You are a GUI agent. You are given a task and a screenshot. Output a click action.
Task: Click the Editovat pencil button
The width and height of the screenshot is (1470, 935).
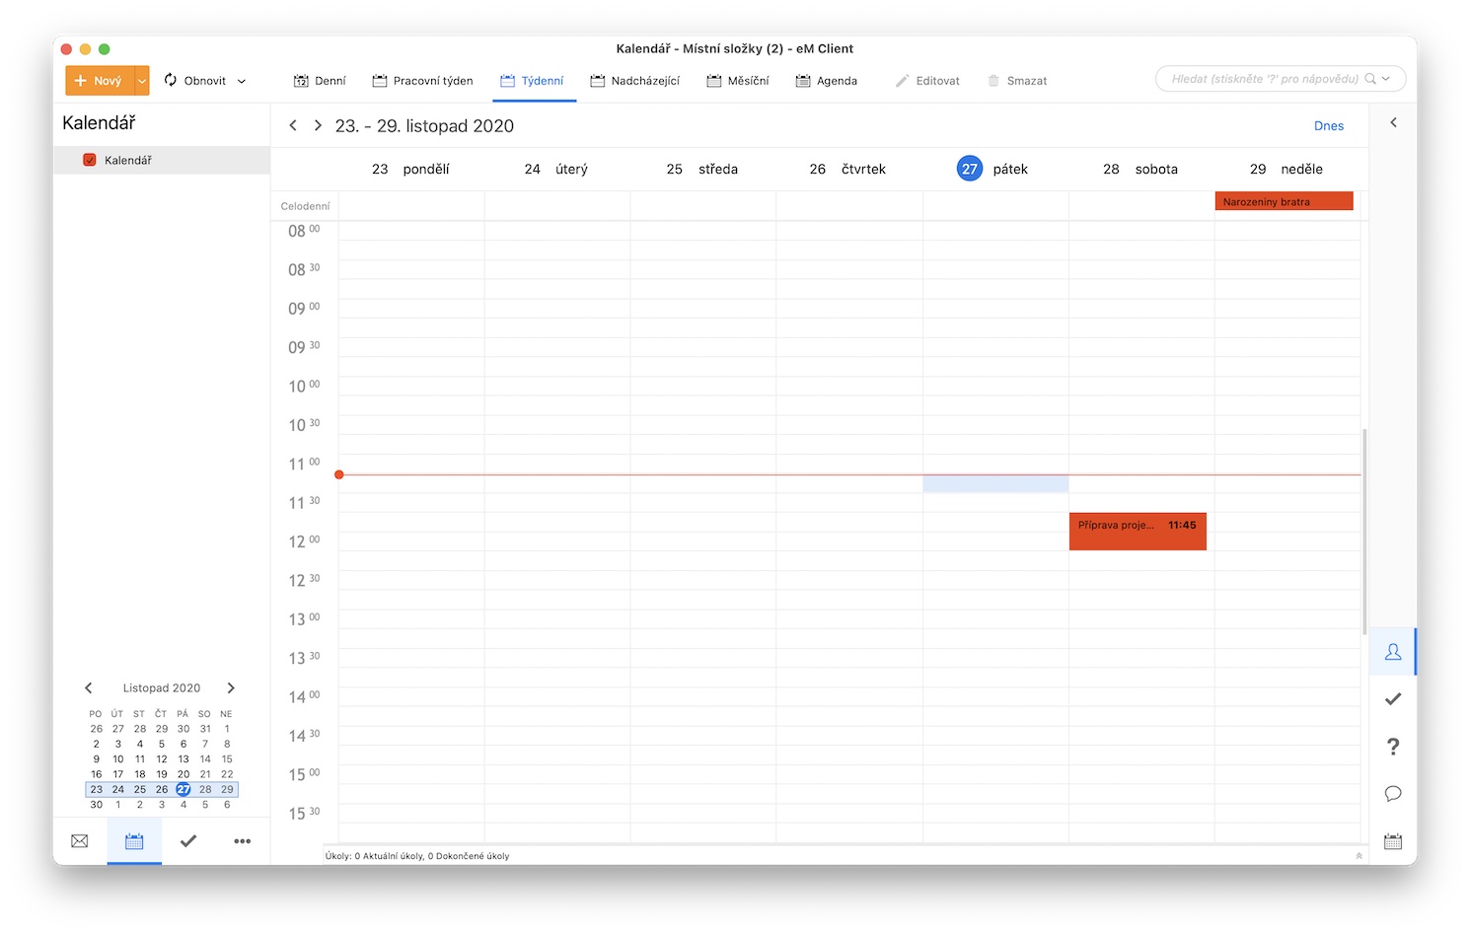click(x=927, y=81)
